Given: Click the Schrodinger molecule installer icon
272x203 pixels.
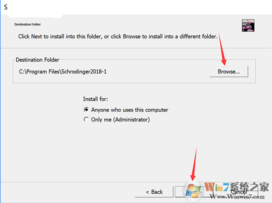Looking at the screenshot, I should point(248,25).
